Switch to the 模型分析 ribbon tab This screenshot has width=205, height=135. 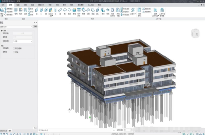click(x=42, y=5)
